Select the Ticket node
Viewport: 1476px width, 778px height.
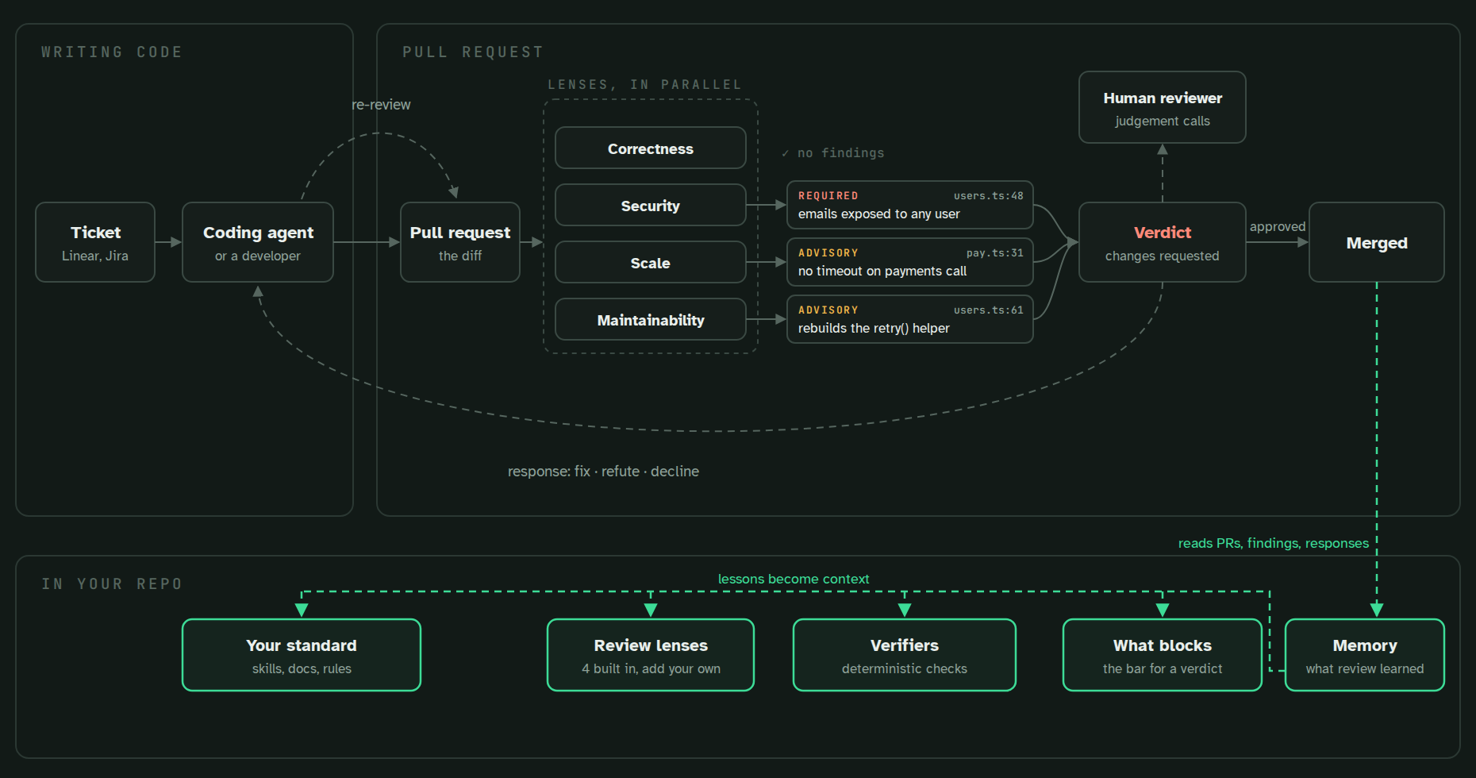tap(95, 242)
